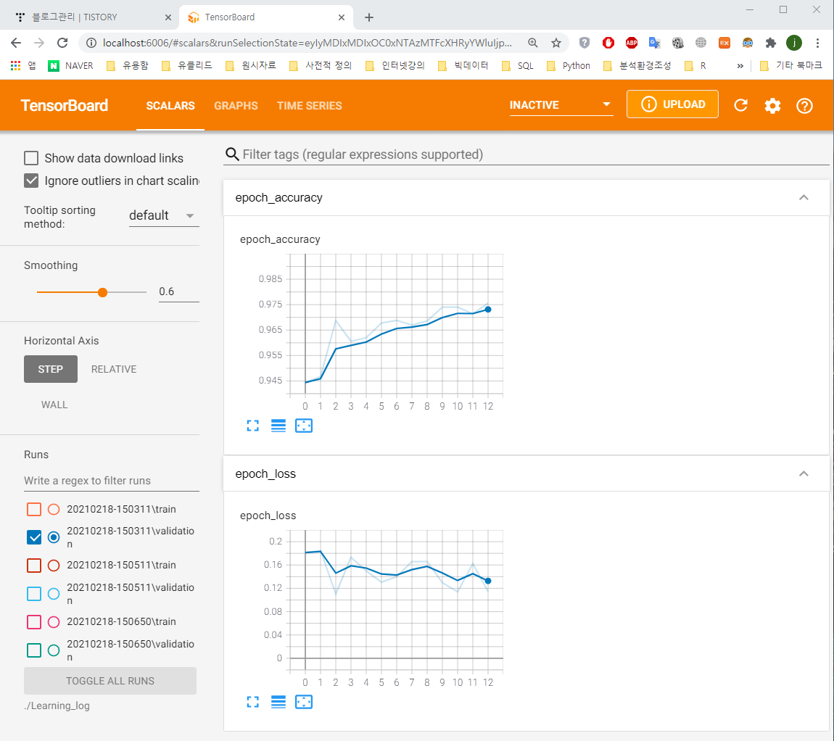Click last data point on epoch_accuracy chart

[x=488, y=309]
